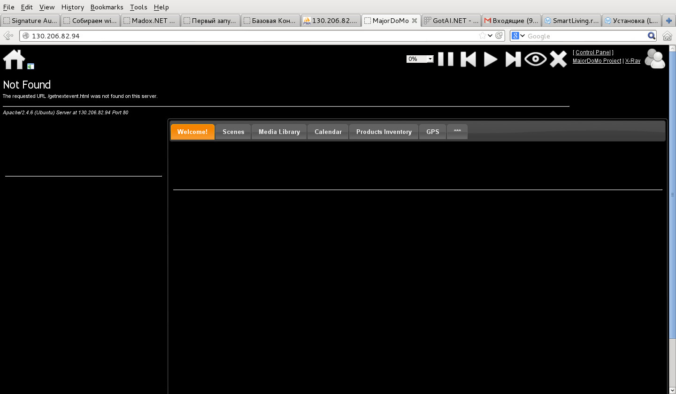Open the Products Inventory tab
Viewport: 676px width, 394px height.
tap(384, 132)
